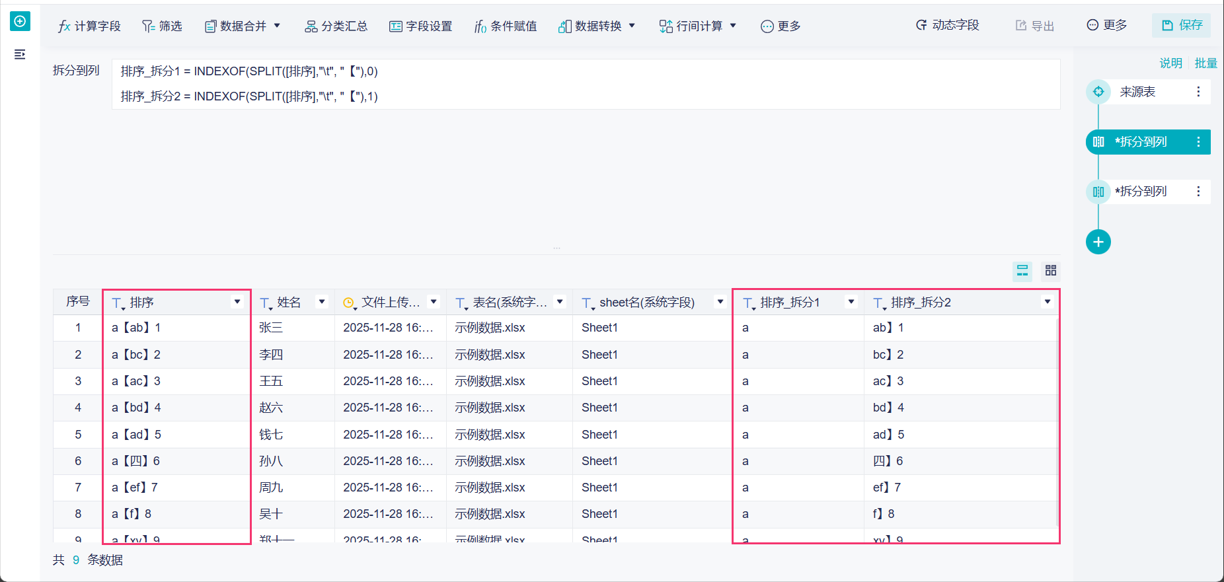Select cell 吴十 in 姓名 column

(x=293, y=514)
